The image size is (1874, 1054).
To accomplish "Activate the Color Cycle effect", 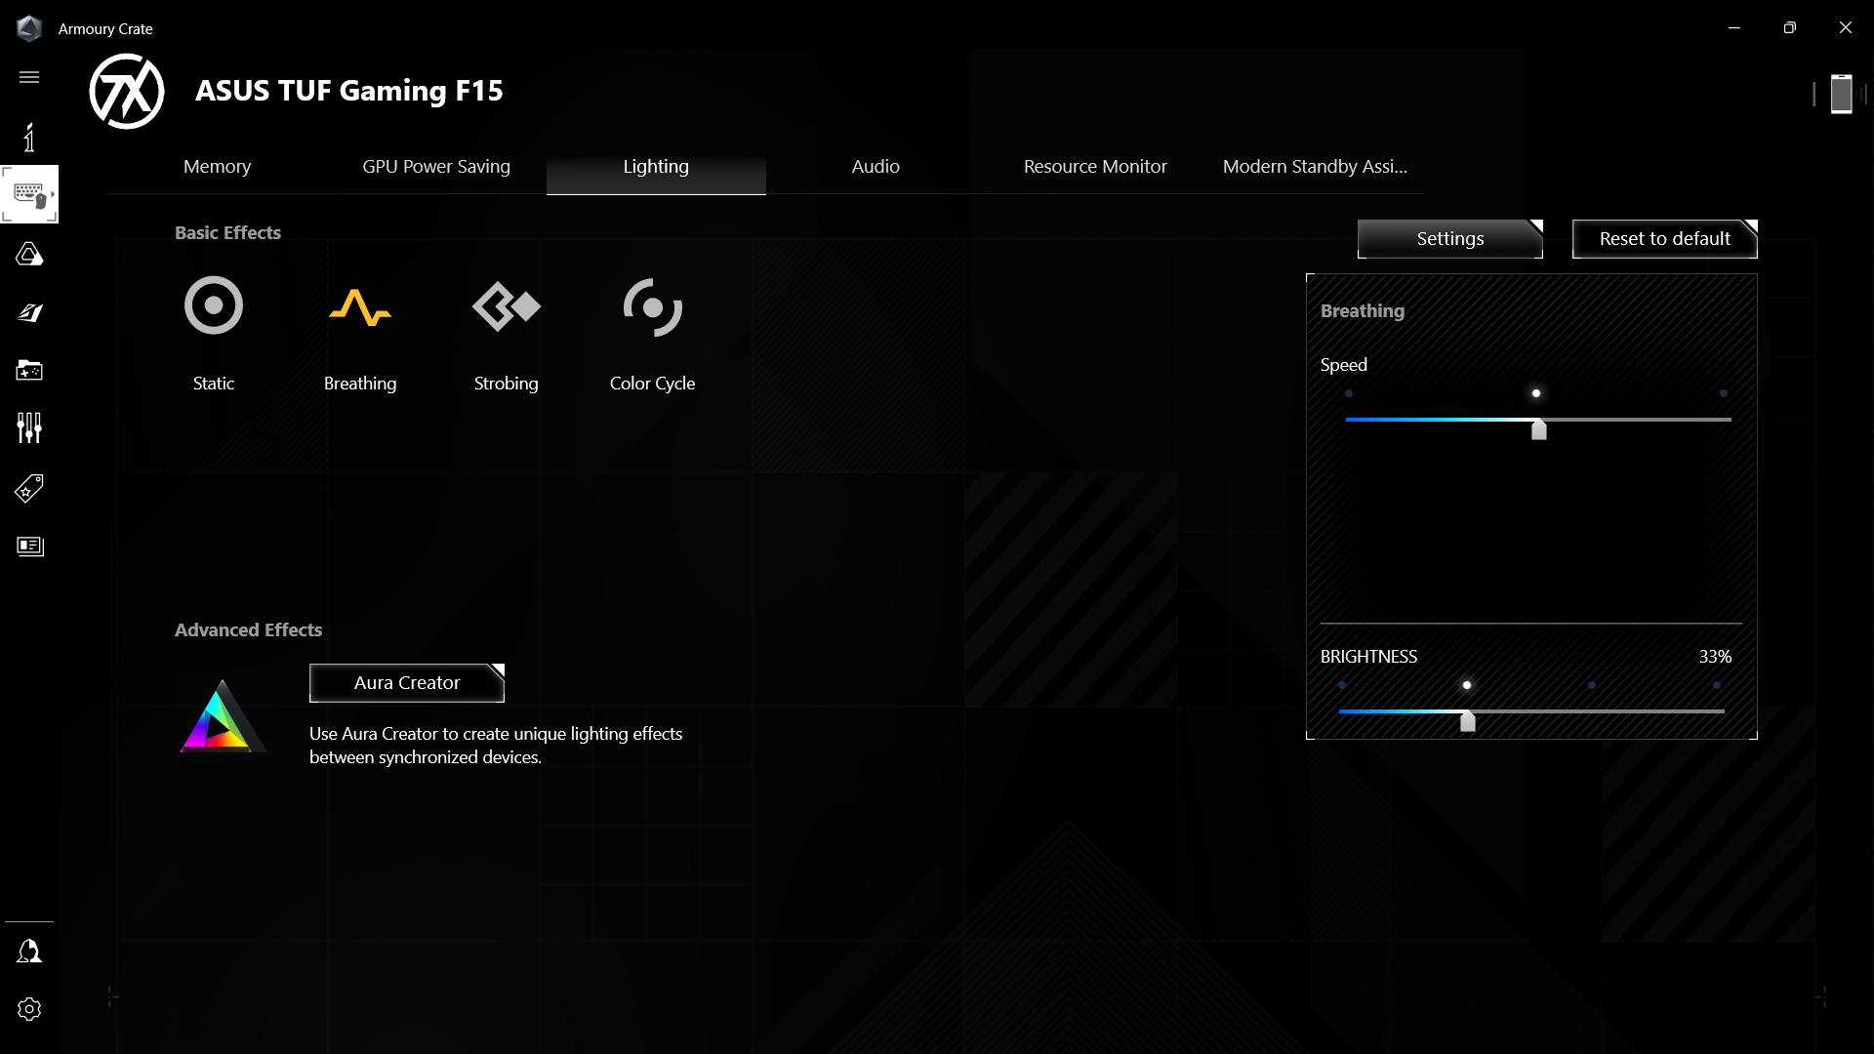I will click(652, 306).
